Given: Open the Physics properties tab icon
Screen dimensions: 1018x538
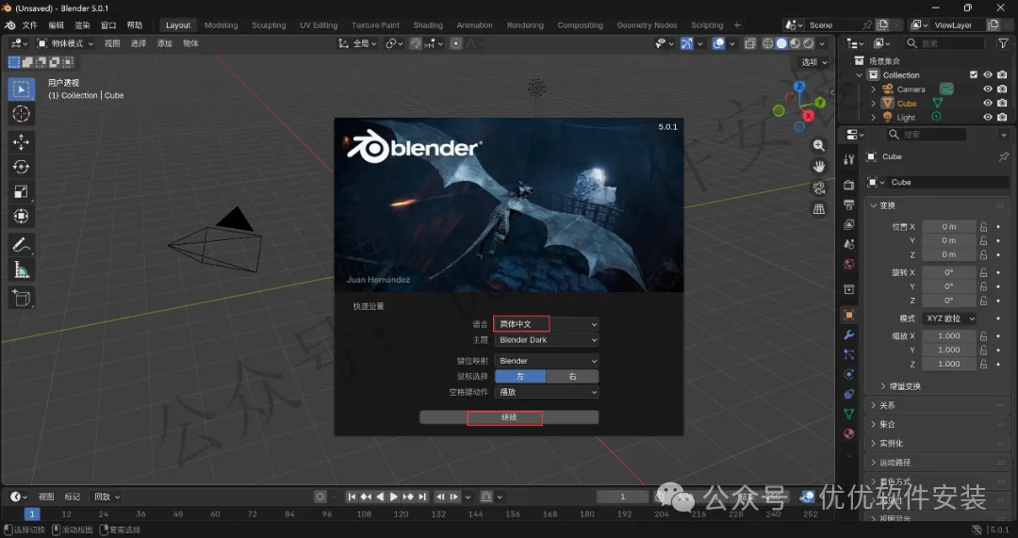Looking at the screenshot, I should coord(848,374).
